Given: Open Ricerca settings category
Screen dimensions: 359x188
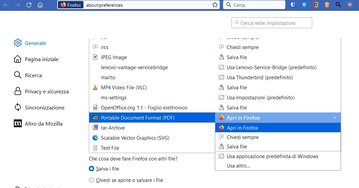Looking at the screenshot, I should [x=28, y=75].
